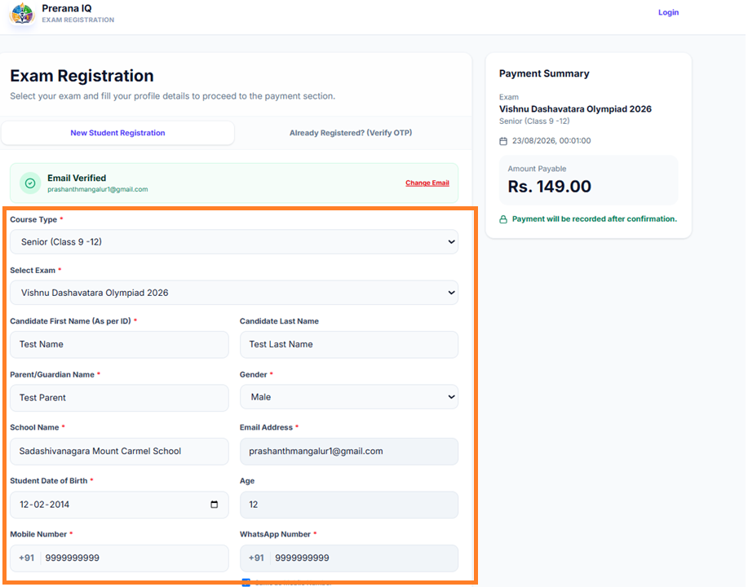Click the Parent/Guardian Name field

point(119,398)
